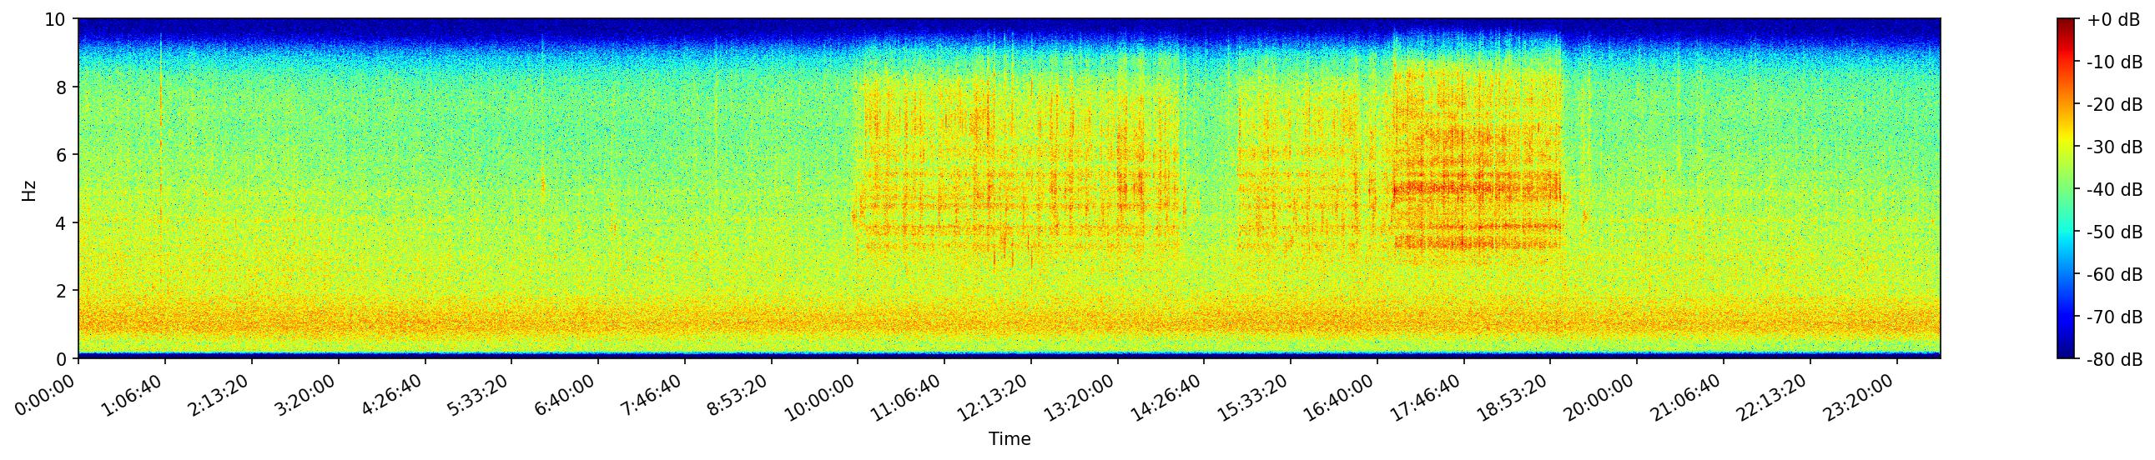Screen dimensions: 2155x460
Task: Click the 16:40:00 time tick label
Action: [x=1344, y=397]
